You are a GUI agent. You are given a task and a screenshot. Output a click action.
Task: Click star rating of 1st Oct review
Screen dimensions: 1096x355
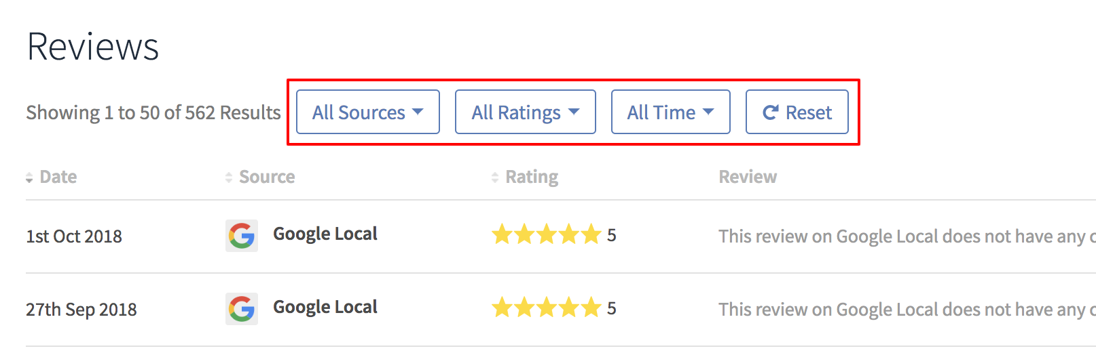click(547, 234)
